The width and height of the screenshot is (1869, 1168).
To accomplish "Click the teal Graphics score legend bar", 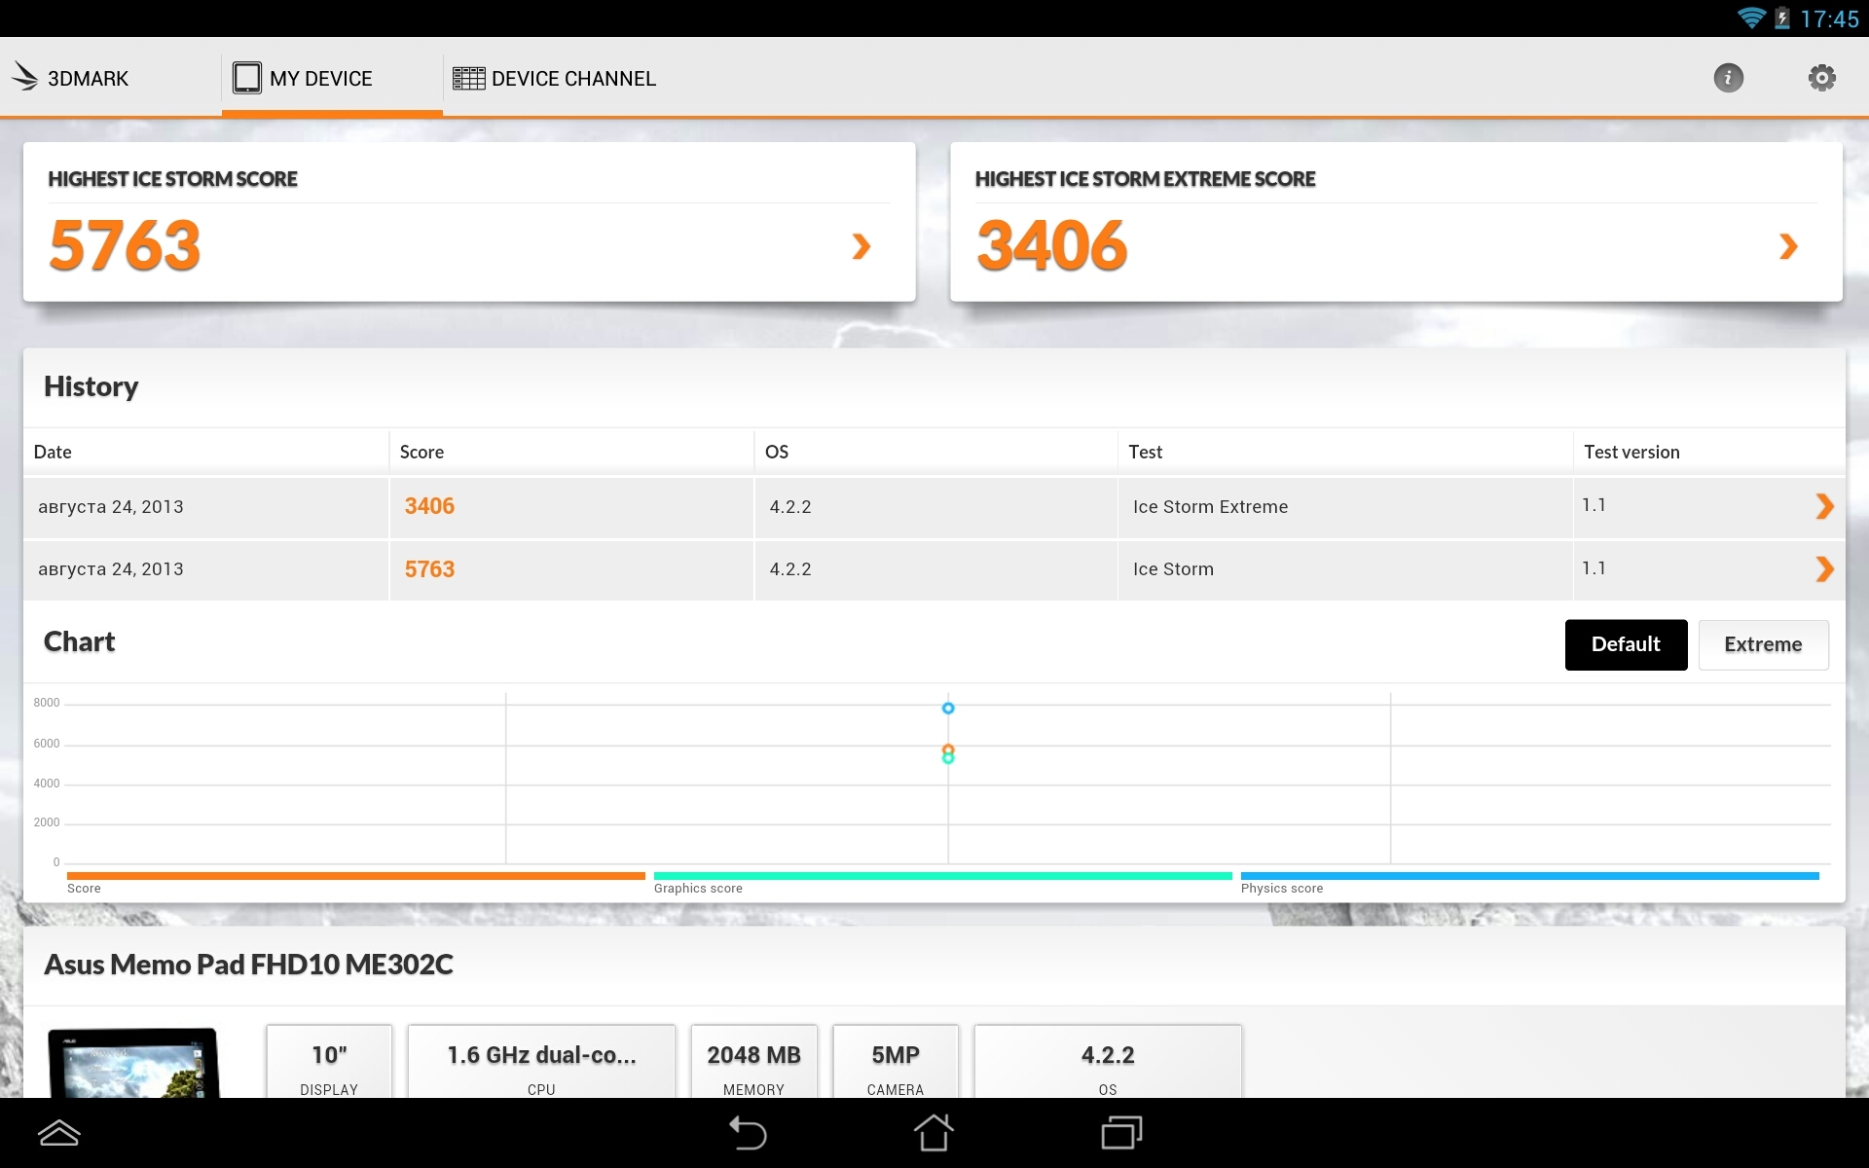I will click(x=942, y=876).
